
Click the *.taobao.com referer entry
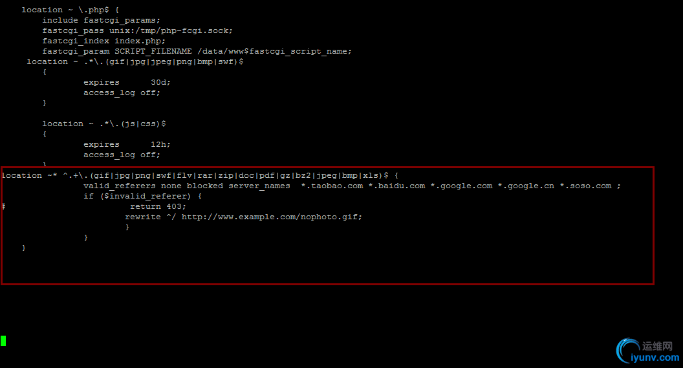(x=332, y=186)
